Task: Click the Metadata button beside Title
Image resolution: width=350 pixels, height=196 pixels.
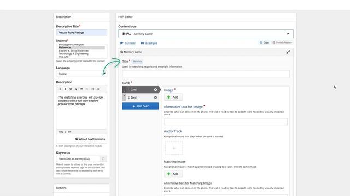Action: tap(137, 62)
